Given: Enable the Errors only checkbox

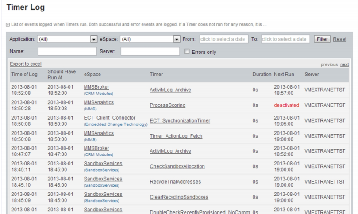Looking at the screenshot, I should tap(187, 52).
